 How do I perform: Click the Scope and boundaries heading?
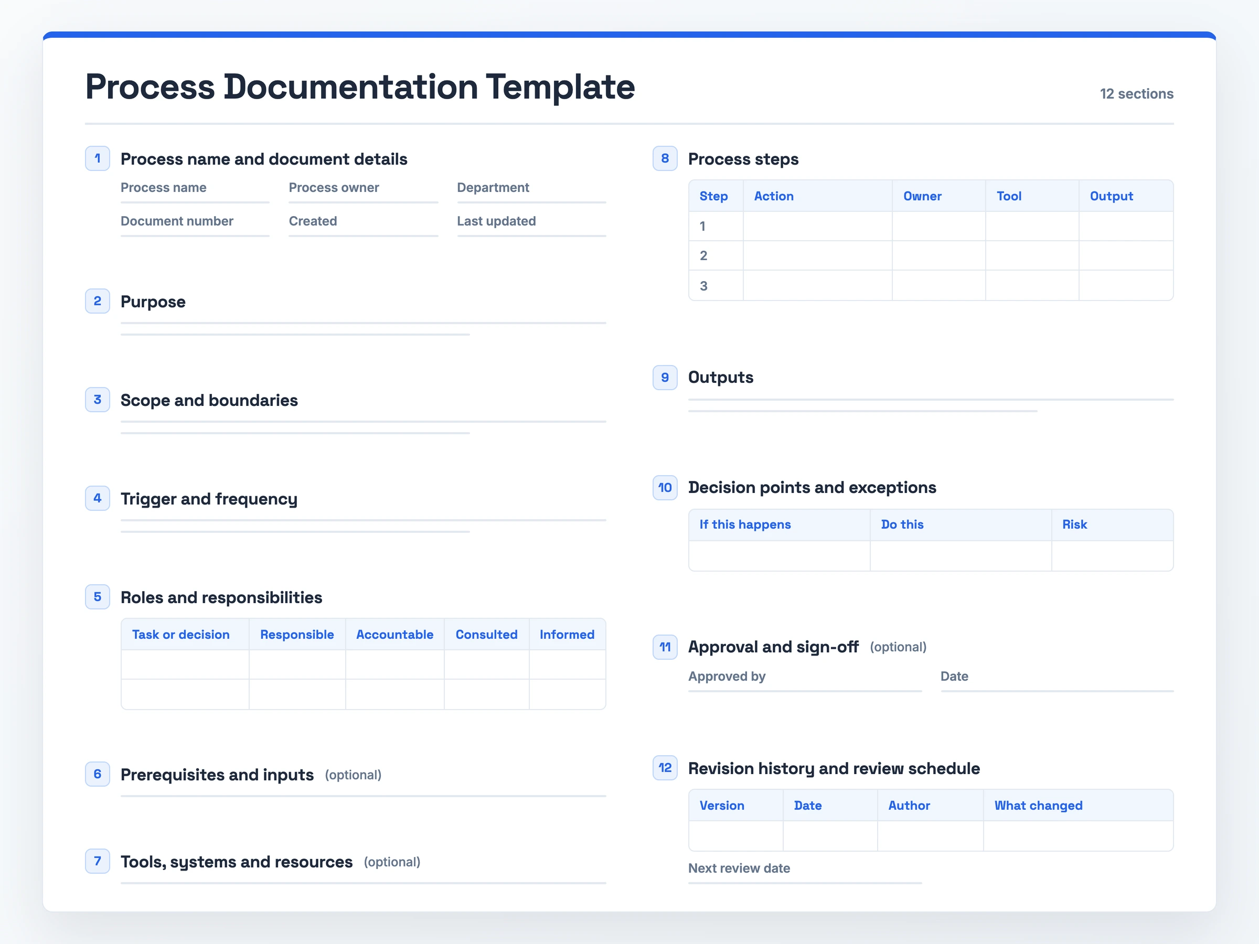(x=209, y=400)
